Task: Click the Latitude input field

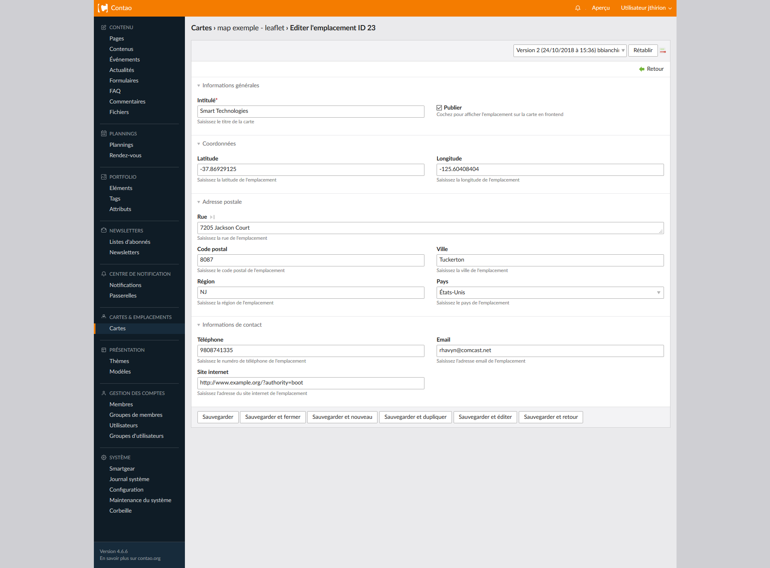Action: (x=311, y=170)
